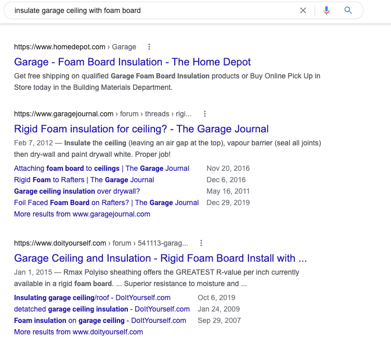Click into the search query input field
391x351 pixels.
coord(151,10)
